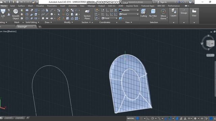Select the Circle tool in Draw panel
216x121 pixels.
click(52, 14)
